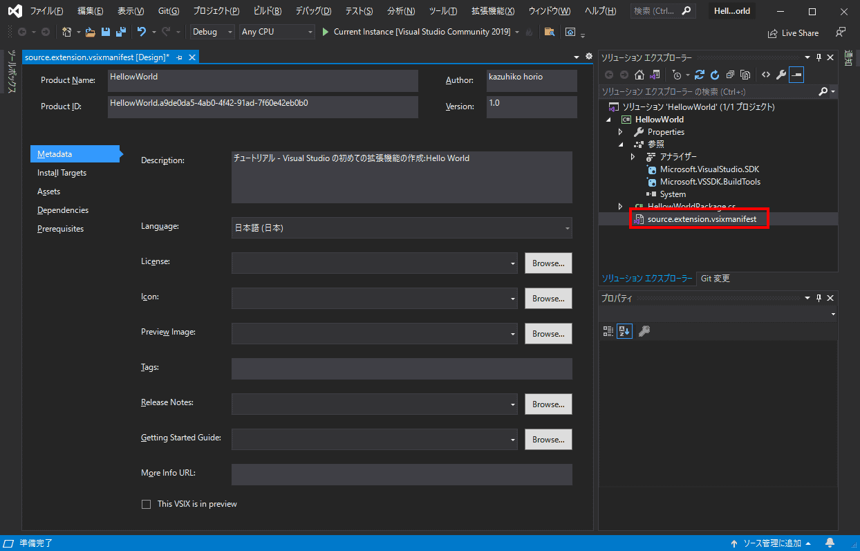Screen dimensions: 860x551
Task: Open the feedback icon beside Live Share
Action: pyautogui.click(x=841, y=32)
